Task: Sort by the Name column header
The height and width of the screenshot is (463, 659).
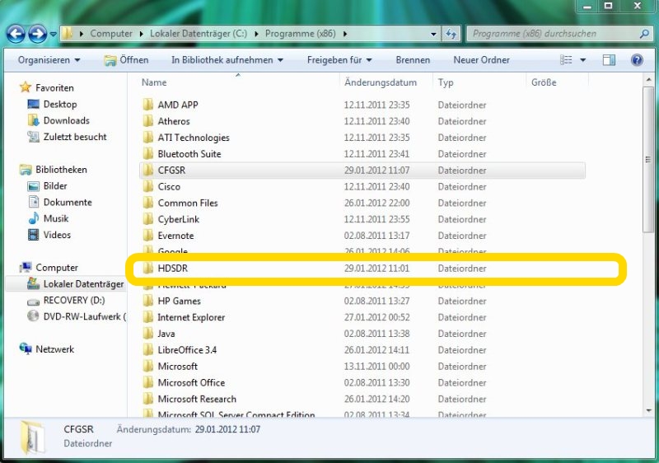Action: coord(154,82)
